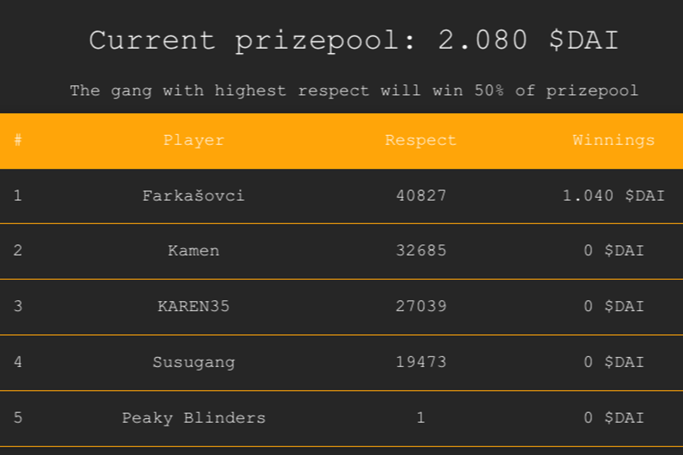683x455 pixels.
Task: Click Susugang's 0 $DAI winnings cell
Action: click(x=613, y=362)
